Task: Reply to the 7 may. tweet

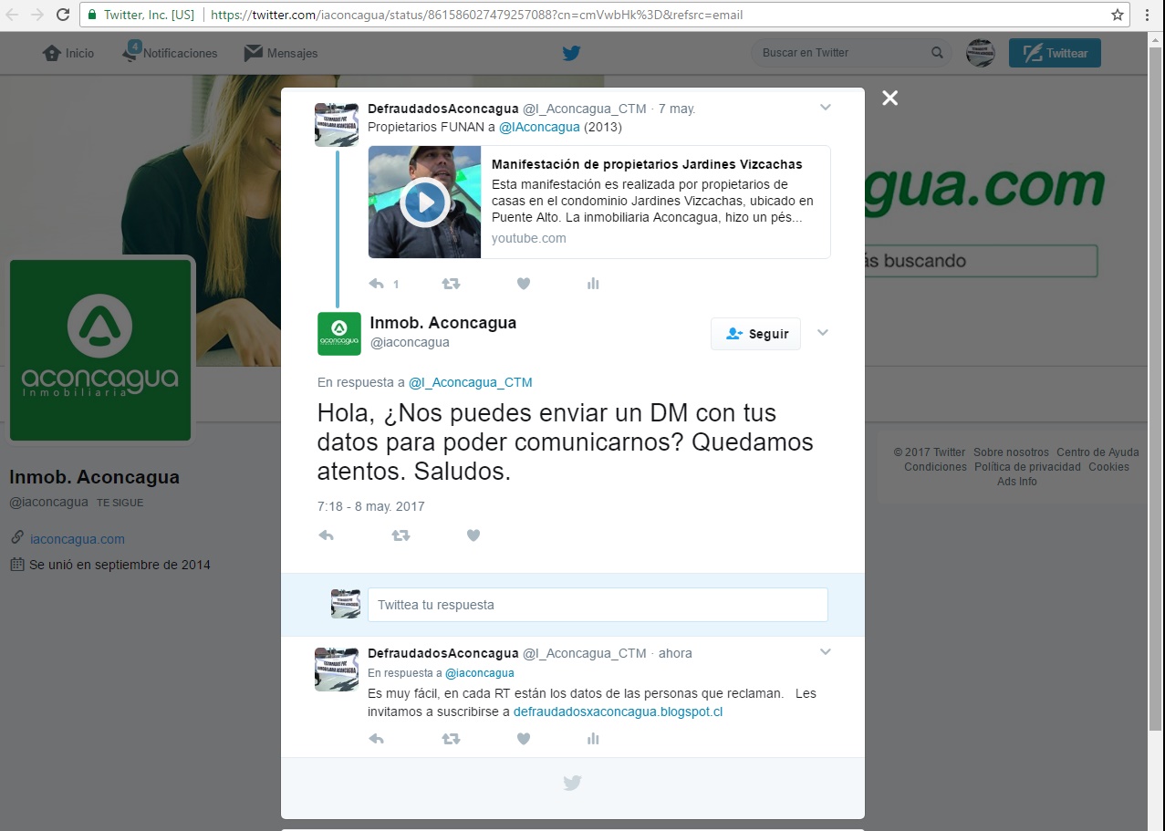Action: click(377, 284)
